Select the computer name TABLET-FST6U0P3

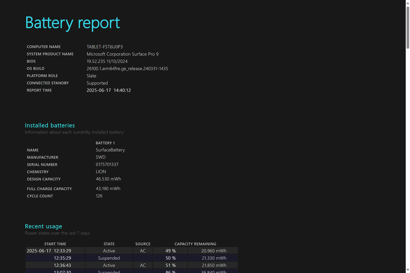(x=105, y=47)
